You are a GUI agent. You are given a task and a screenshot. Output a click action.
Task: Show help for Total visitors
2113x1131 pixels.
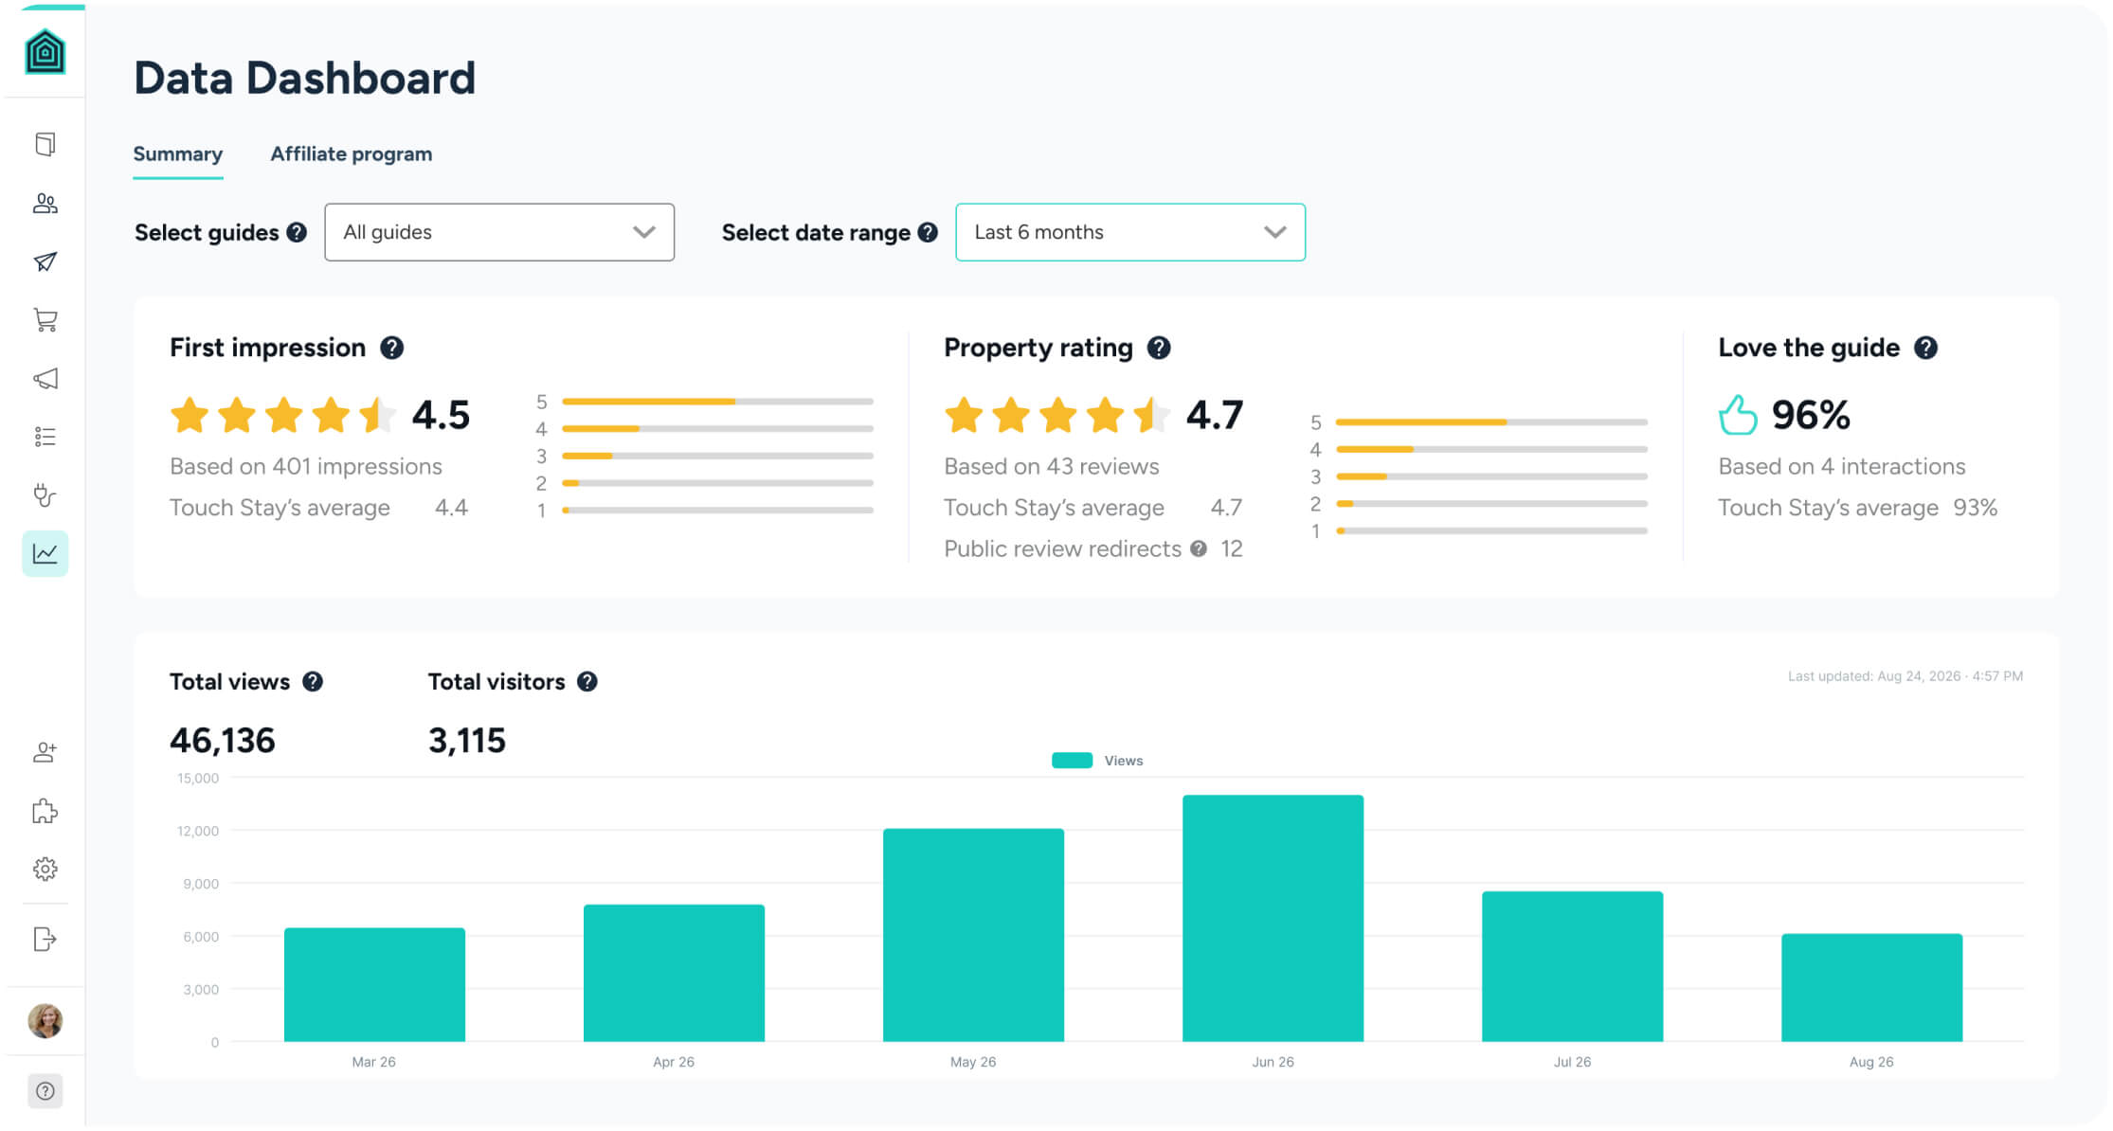coord(587,682)
